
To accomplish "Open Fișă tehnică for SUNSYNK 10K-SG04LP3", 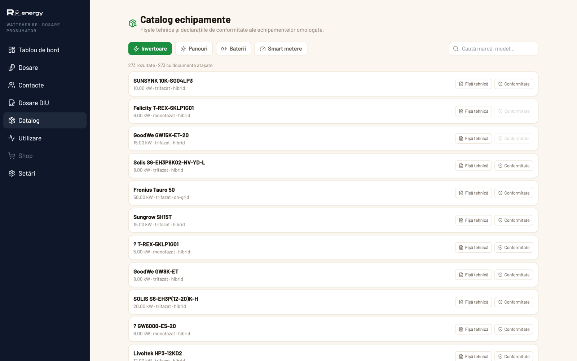I will coord(474,84).
